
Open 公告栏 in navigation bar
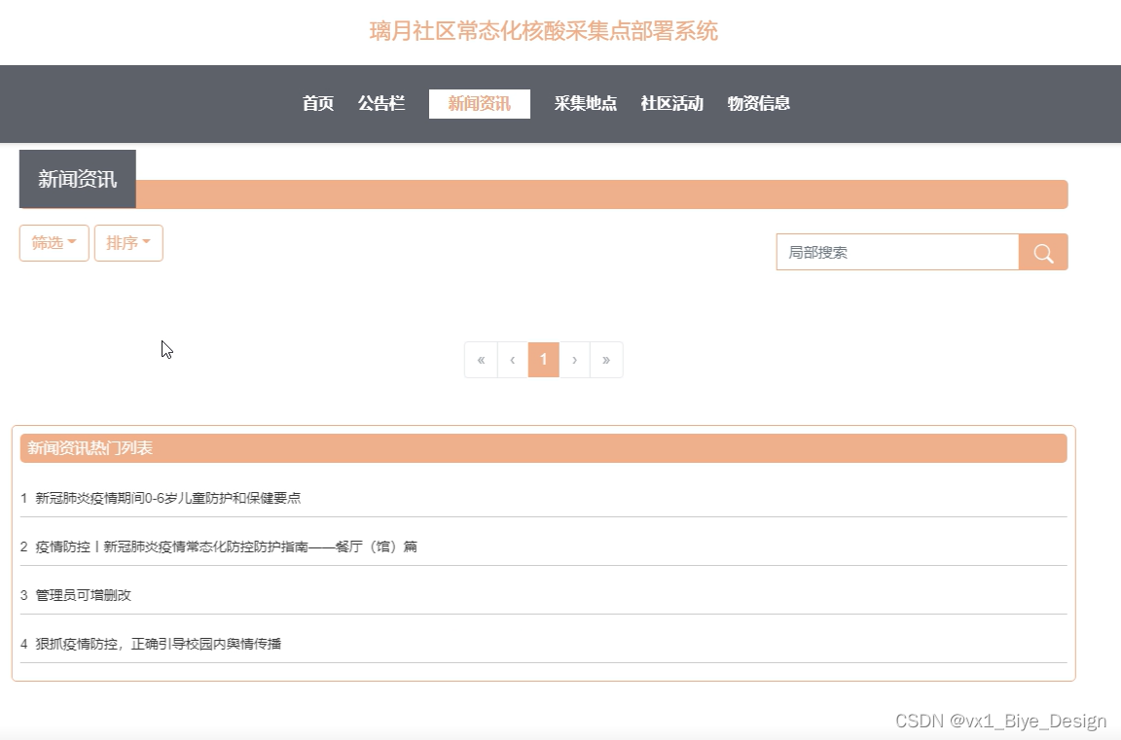pos(381,104)
